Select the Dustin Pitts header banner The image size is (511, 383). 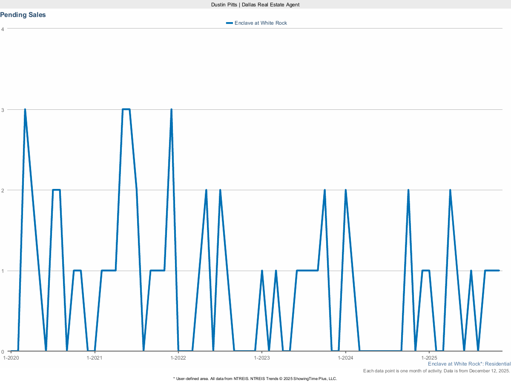coord(255,5)
